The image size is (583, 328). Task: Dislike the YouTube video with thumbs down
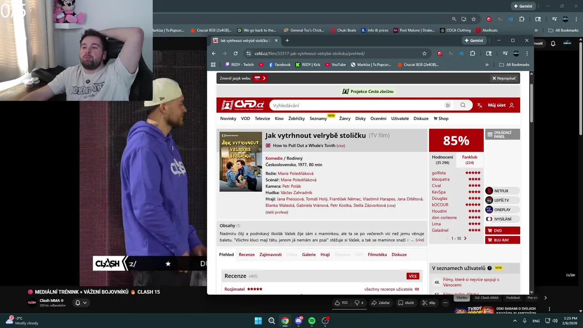(359, 302)
